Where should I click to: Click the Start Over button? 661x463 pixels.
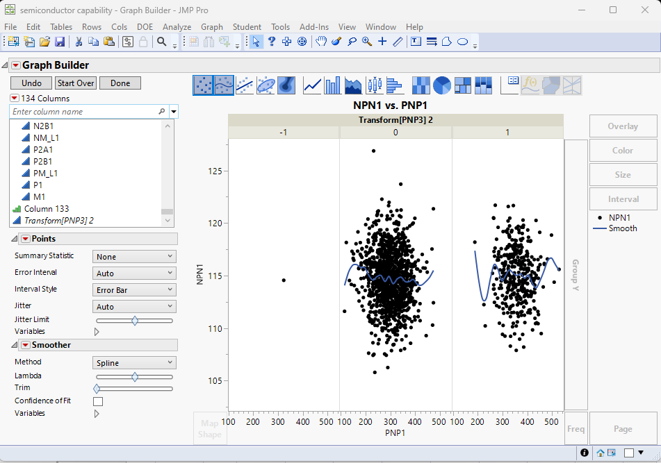pyautogui.click(x=76, y=83)
